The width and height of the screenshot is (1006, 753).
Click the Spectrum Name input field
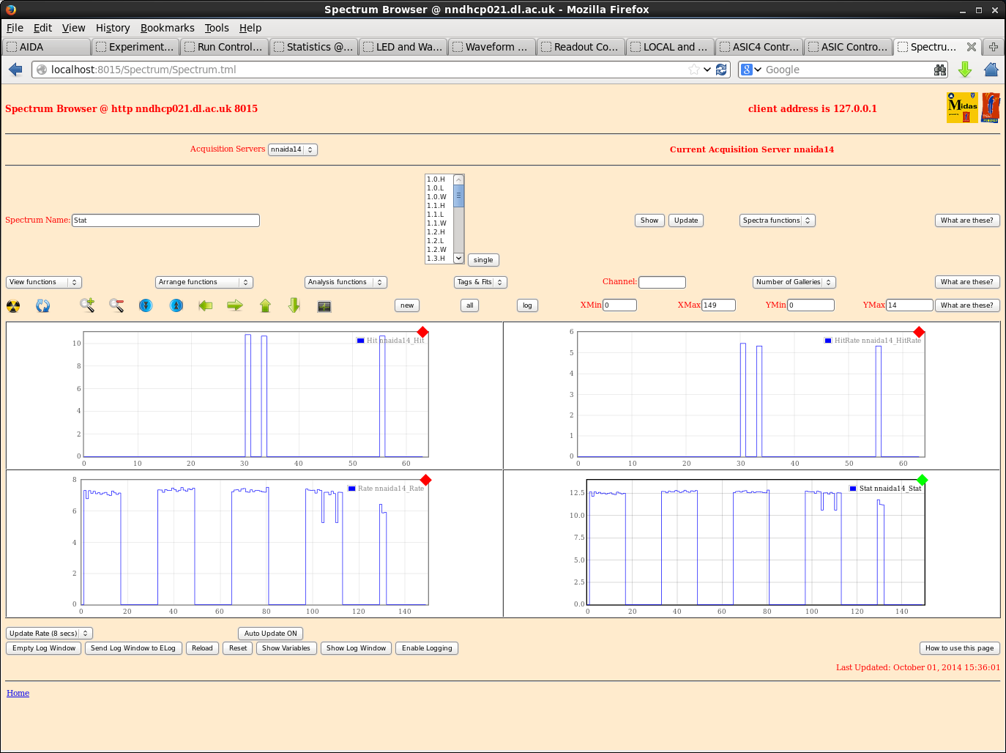click(x=165, y=220)
